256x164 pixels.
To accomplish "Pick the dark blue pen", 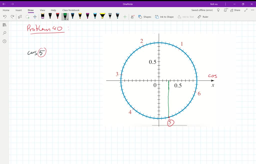I will point(73,16).
